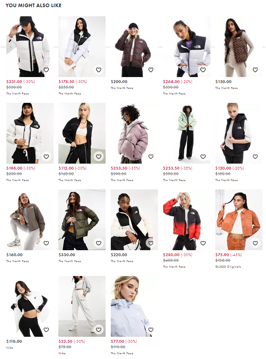Save the $231.00 white puffer jacket to wishlist

pyautogui.click(x=46, y=70)
